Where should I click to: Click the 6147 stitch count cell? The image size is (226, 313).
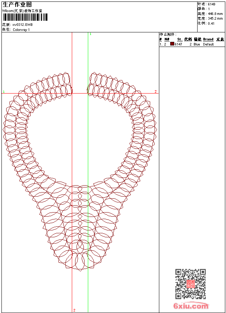coord(178,44)
